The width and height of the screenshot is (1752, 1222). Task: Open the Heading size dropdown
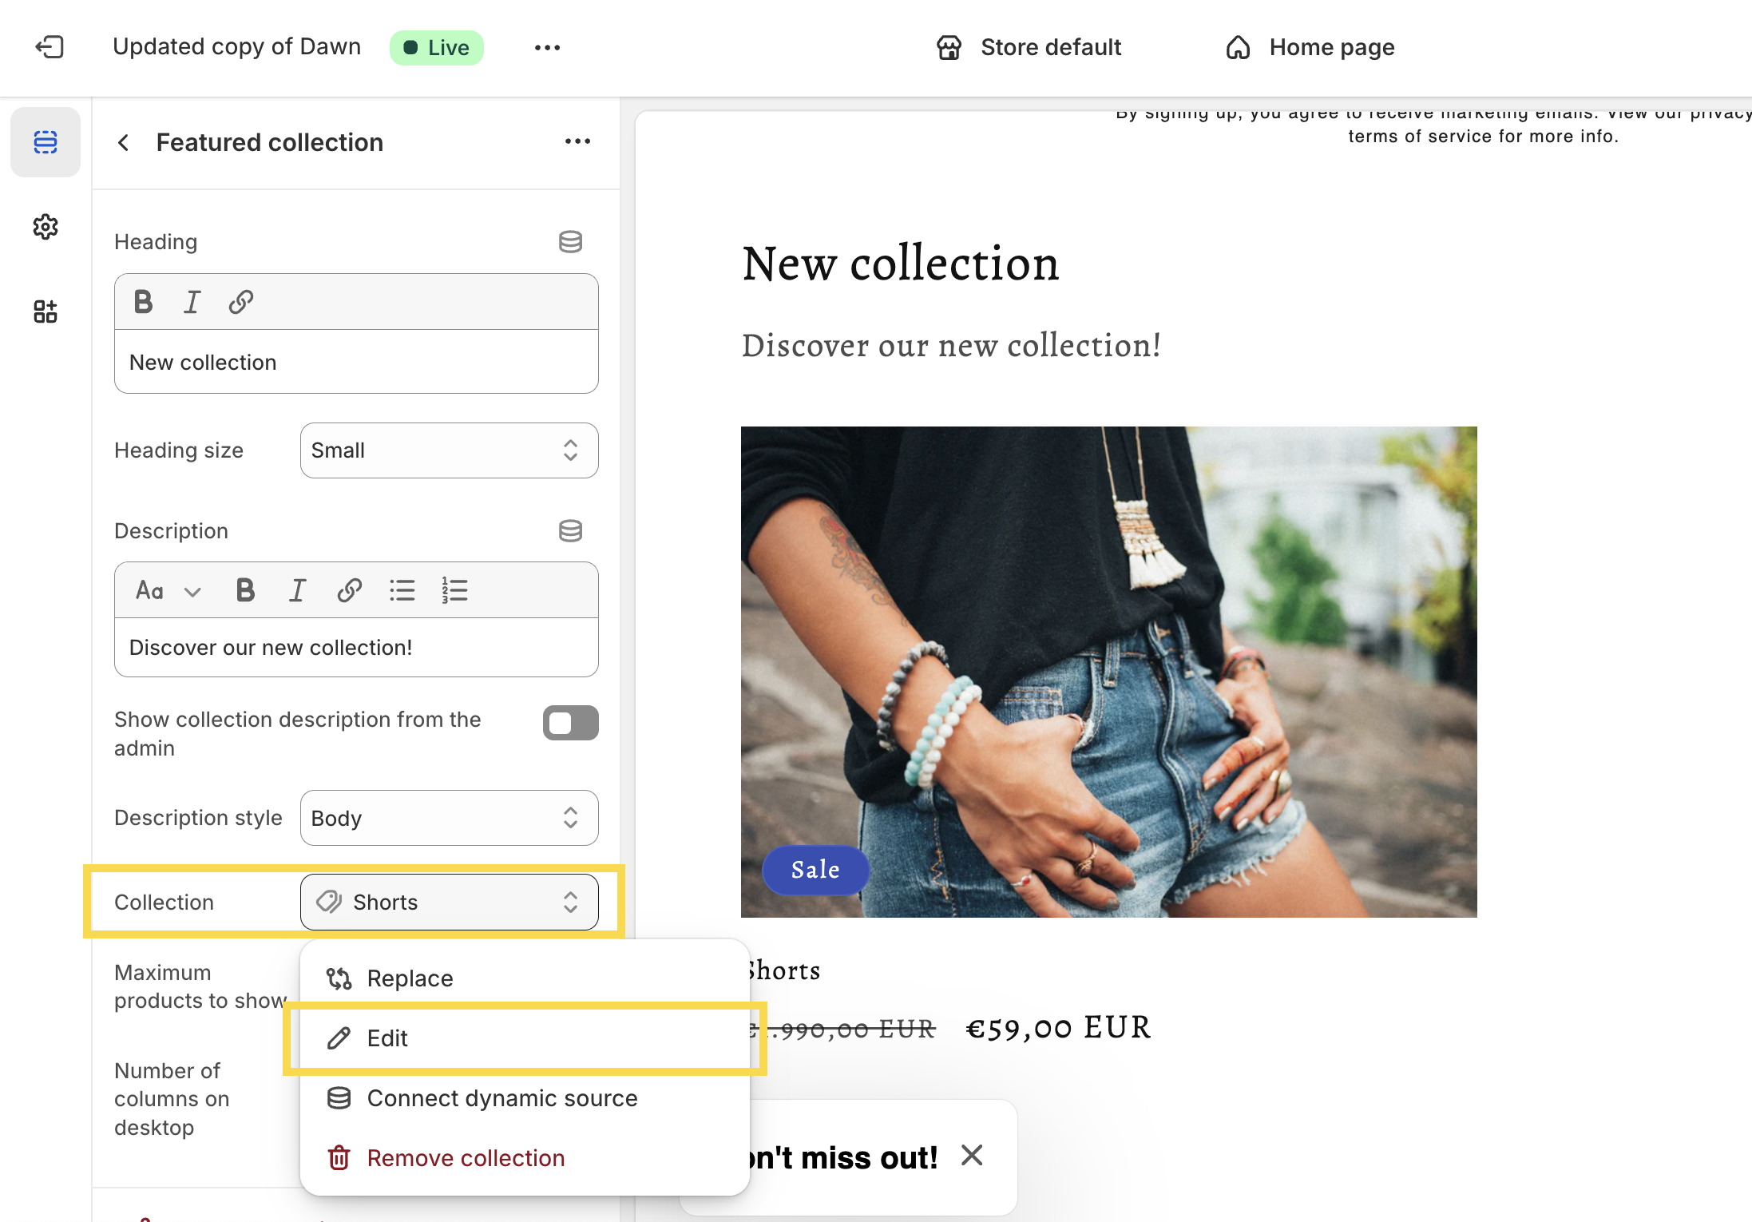click(x=449, y=450)
